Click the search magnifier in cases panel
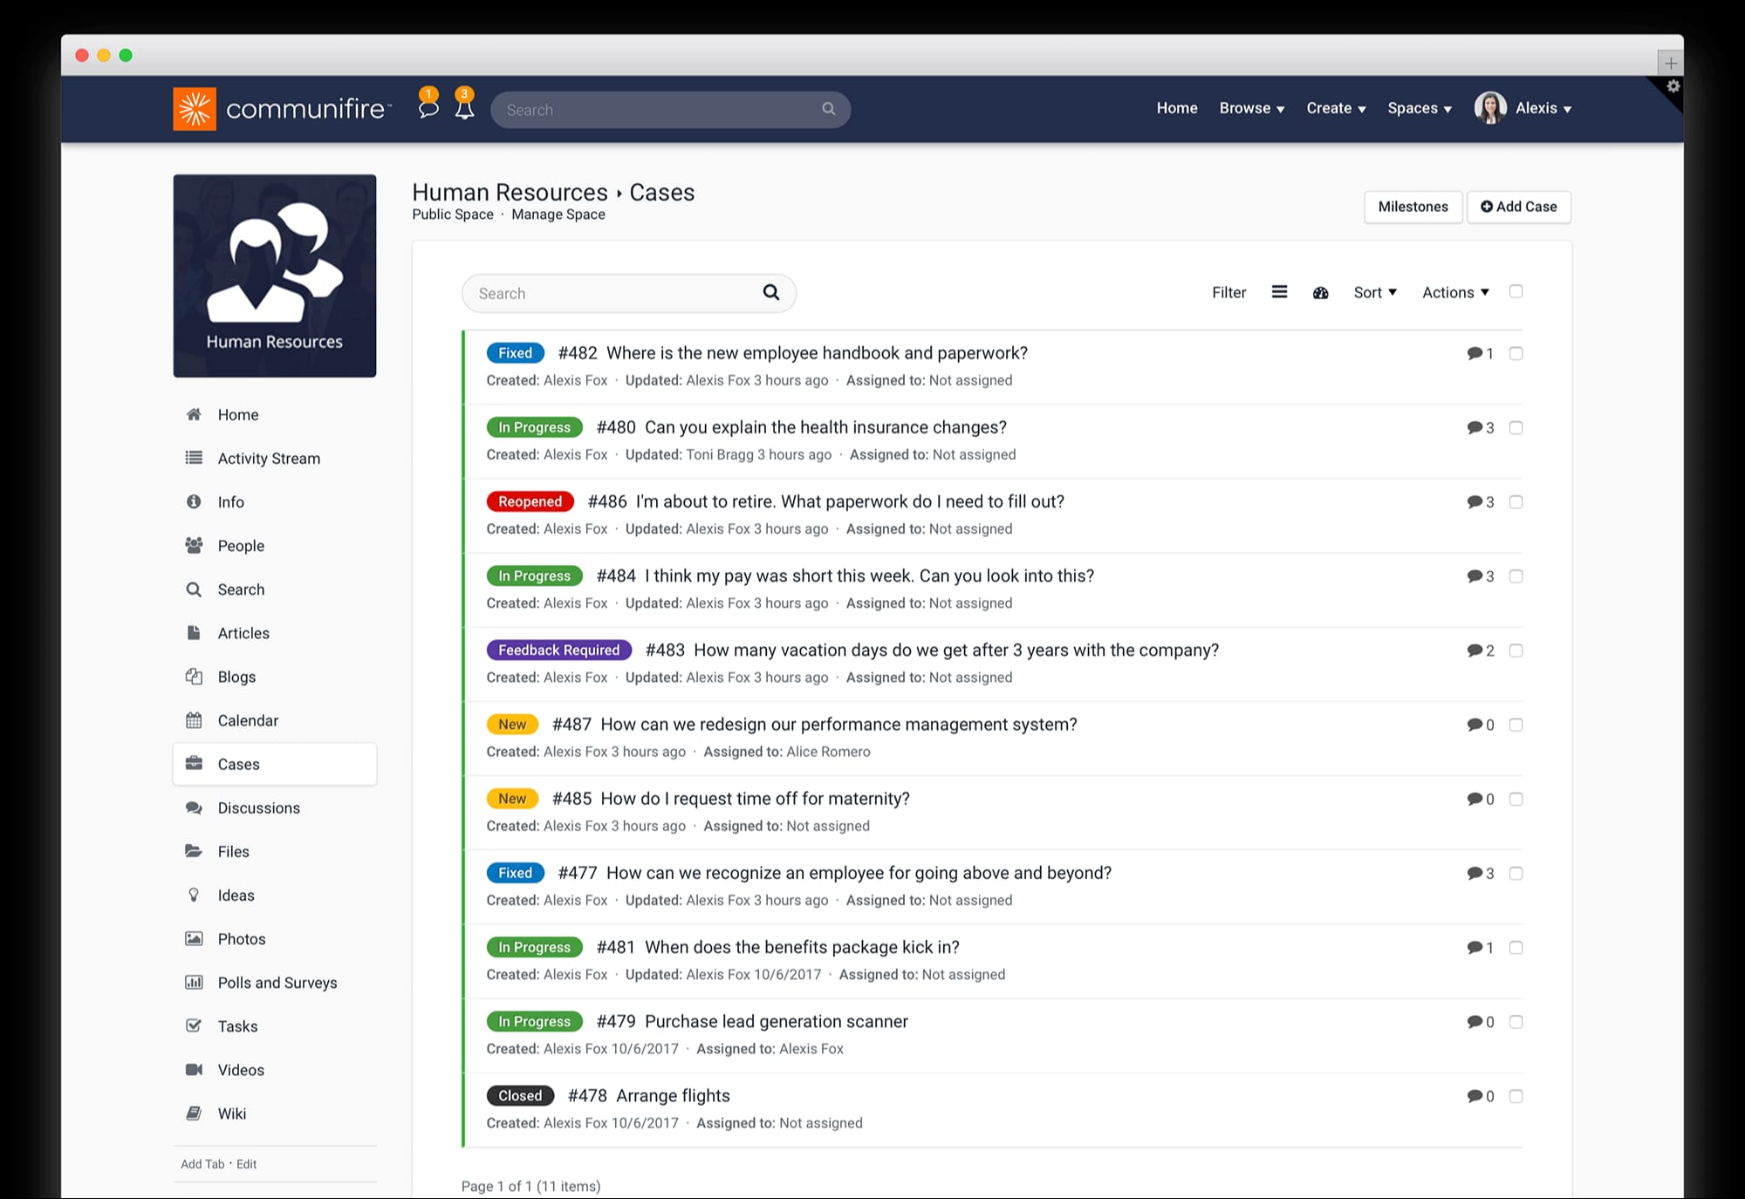This screenshot has width=1745, height=1199. tap(771, 292)
